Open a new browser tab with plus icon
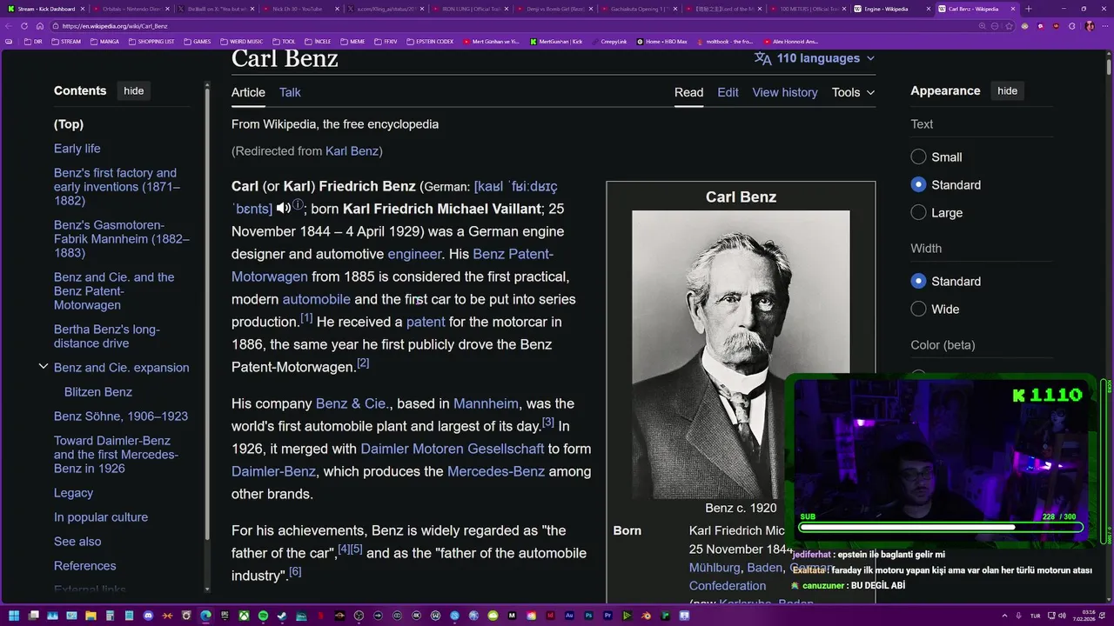The image size is (1114, 626). 1028,9
